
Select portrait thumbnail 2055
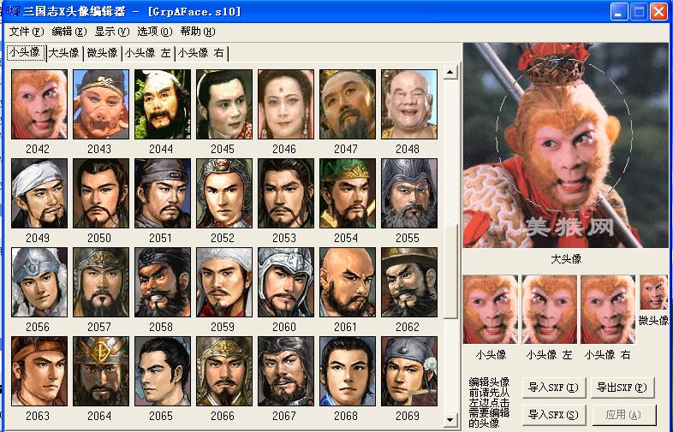pyautogui.click(x=409, y=193)
